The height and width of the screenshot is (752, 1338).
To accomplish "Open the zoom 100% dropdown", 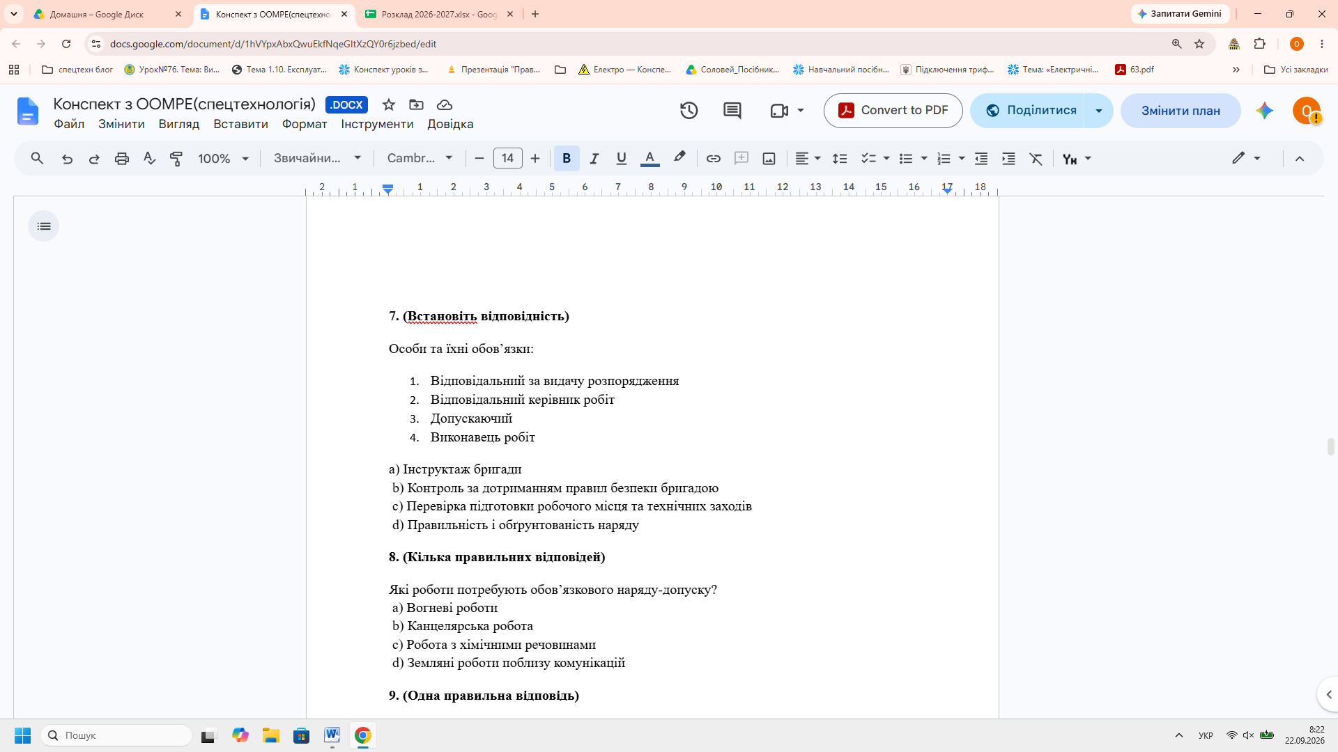I will click(x=224, y=159).
